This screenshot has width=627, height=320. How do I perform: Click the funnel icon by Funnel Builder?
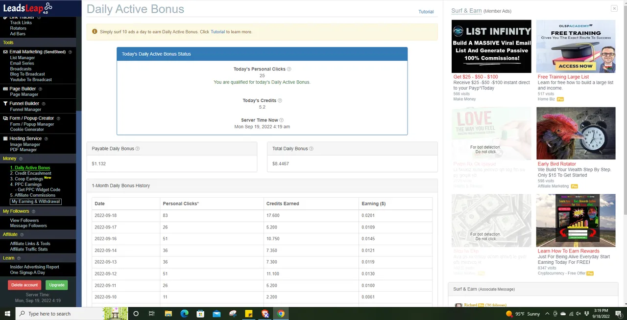tap(5, 104)
